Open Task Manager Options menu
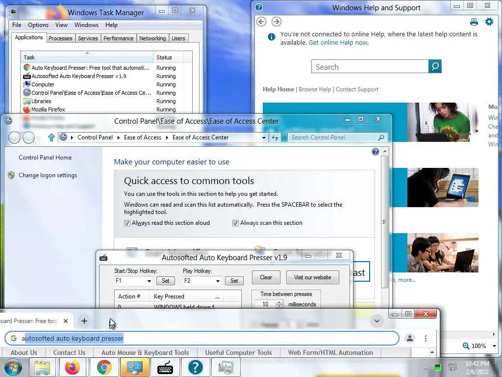Viewport: 502px width, 377px height. tap(38, 25)
